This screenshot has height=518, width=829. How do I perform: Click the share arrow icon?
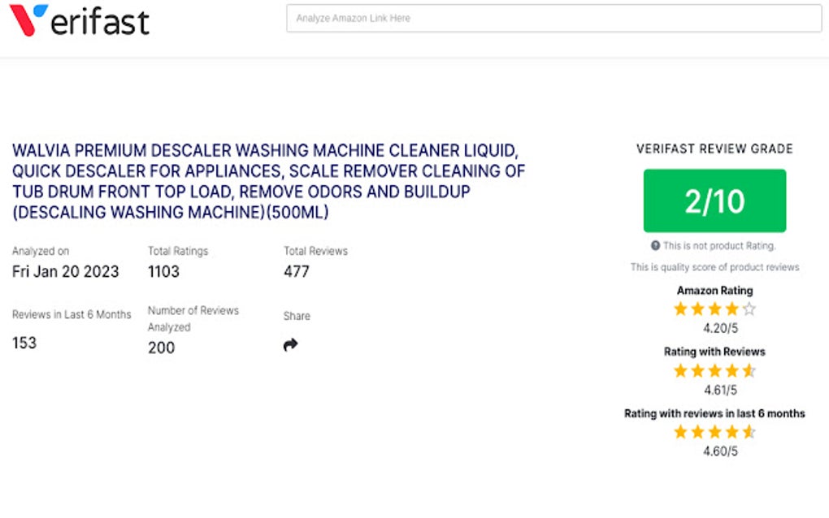pyautogui.click(x=290, y=344)
